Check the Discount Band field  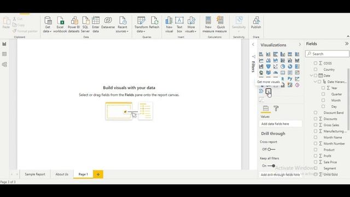[316, 113]
